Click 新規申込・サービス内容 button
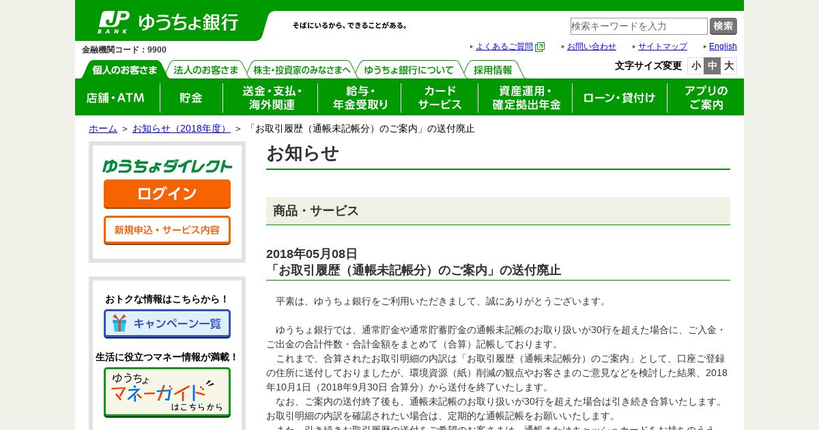Screen dimensions: 819x430 167,230
